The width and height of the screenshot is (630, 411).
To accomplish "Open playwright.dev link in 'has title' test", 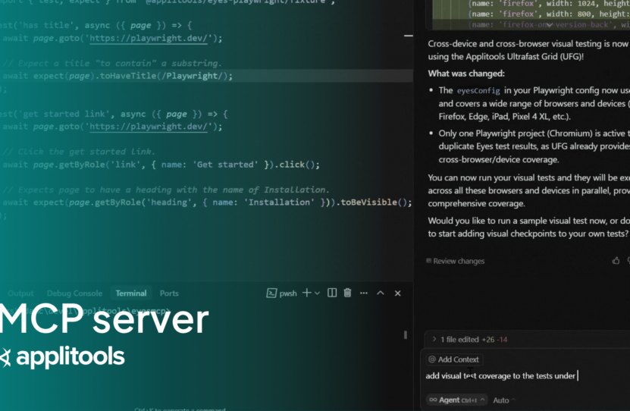I will tap(149, 39).
